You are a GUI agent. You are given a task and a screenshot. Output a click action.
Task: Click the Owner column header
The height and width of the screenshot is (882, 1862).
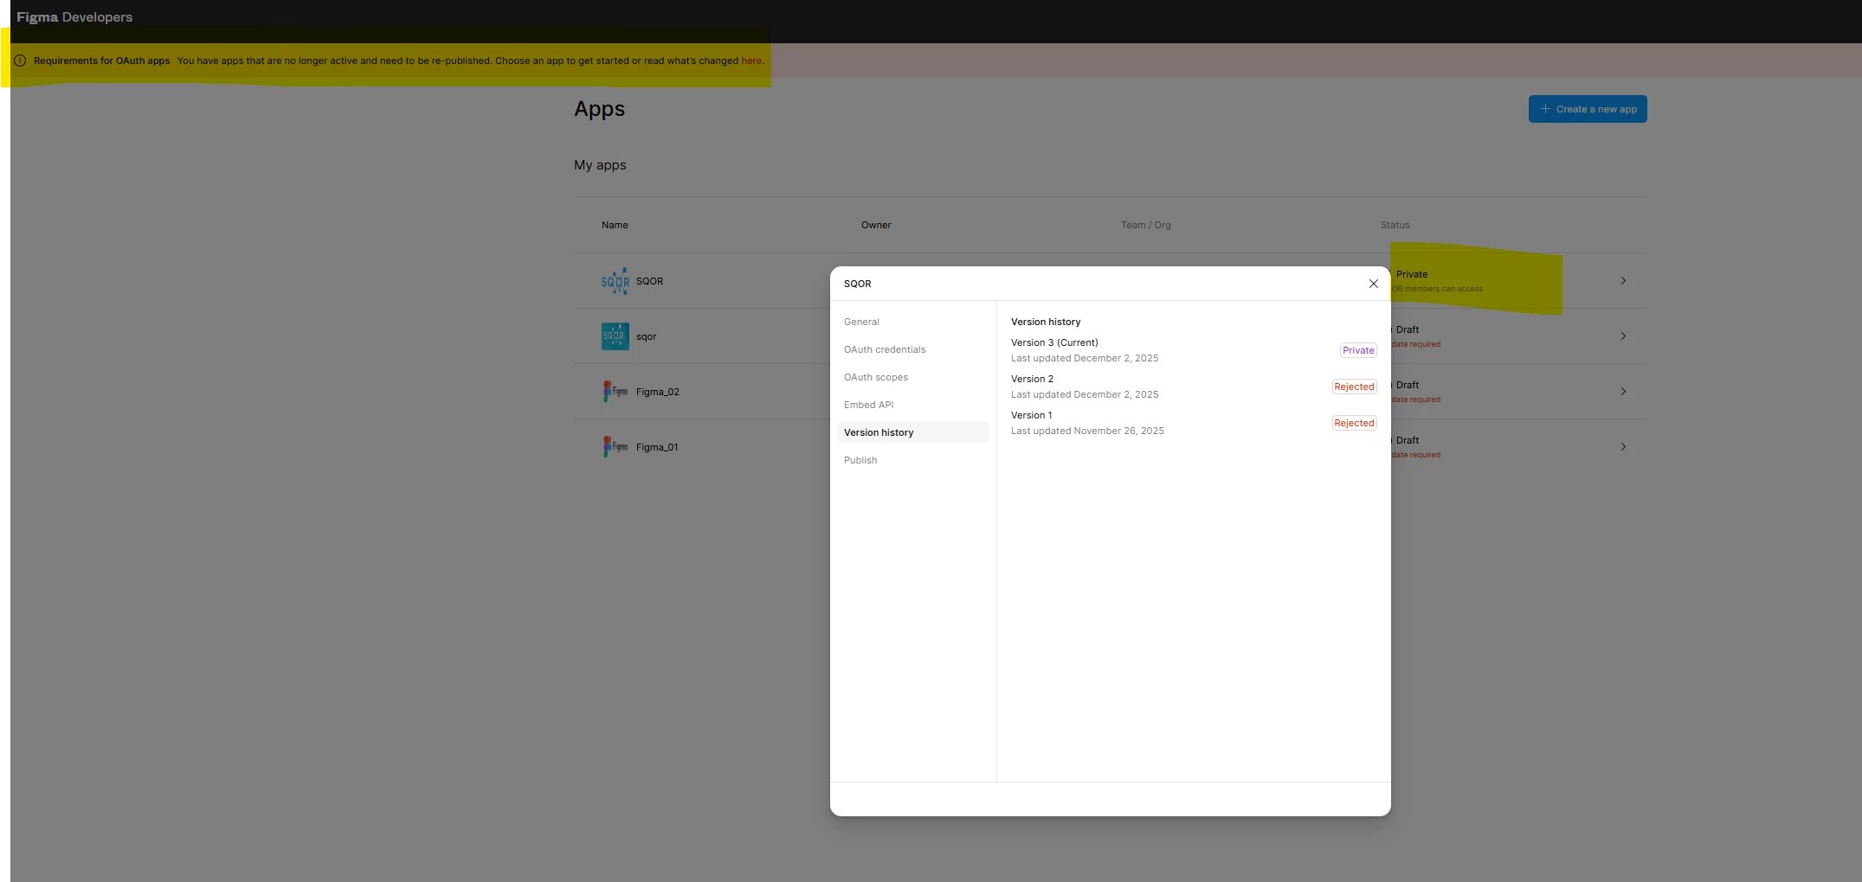[876, 225]
